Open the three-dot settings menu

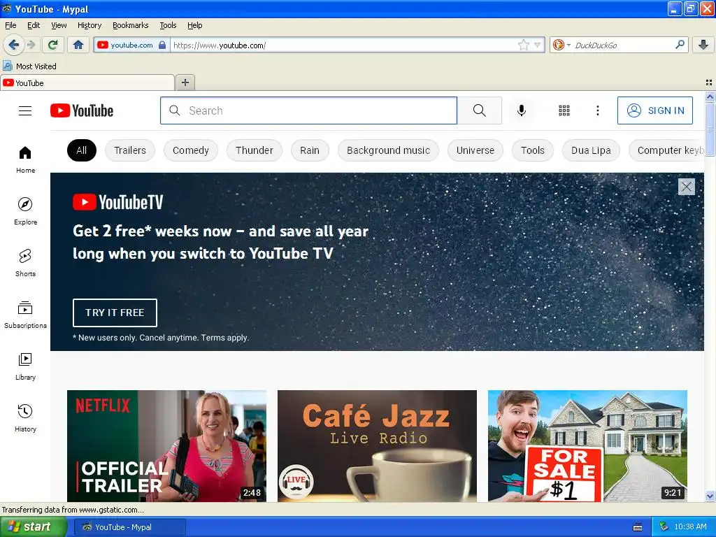tap(597, 110)
